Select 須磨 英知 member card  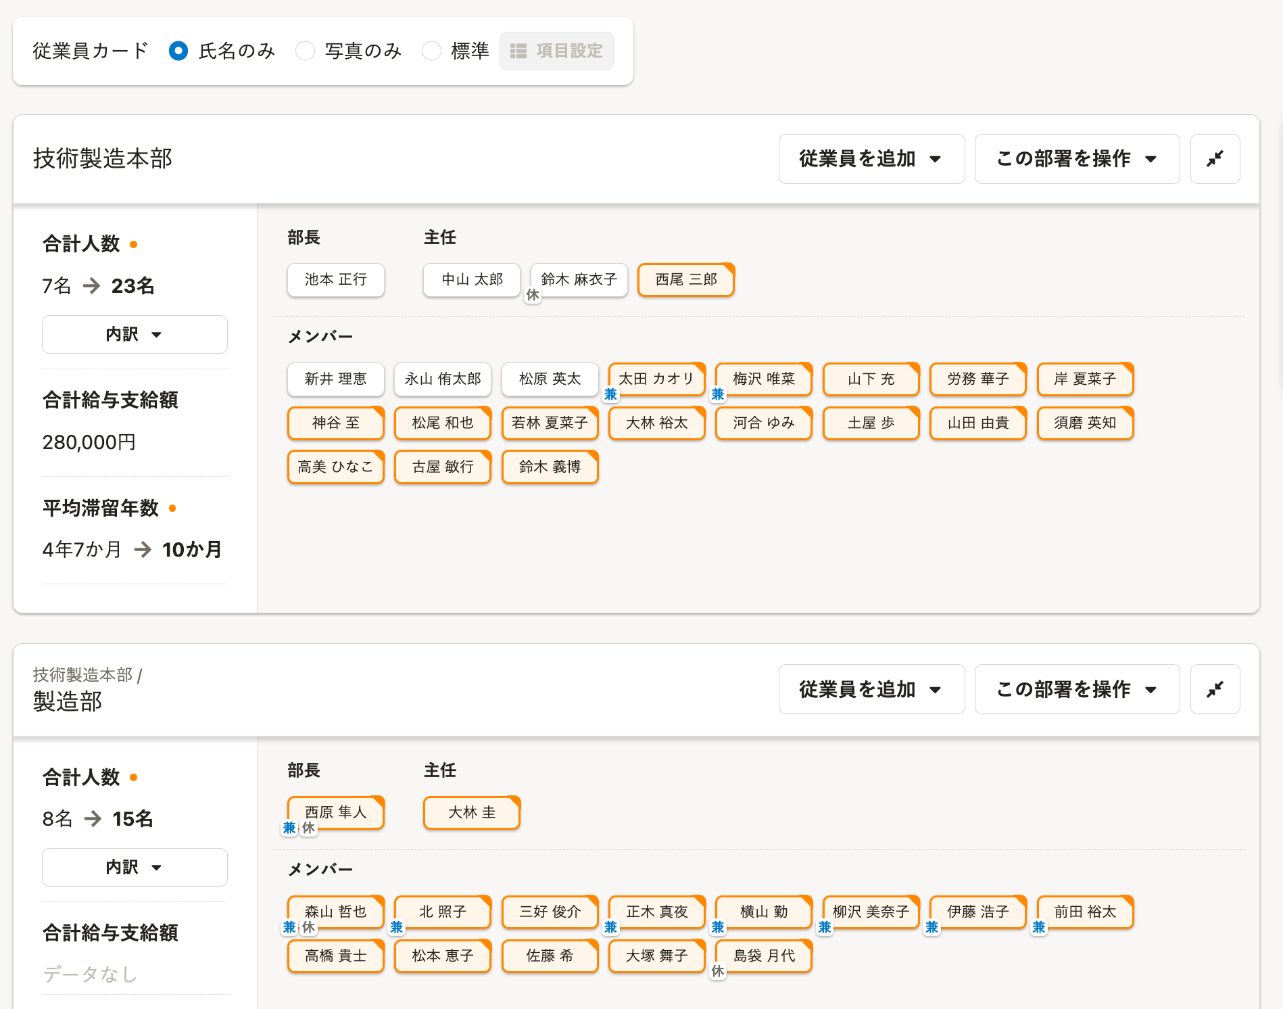point(1086,423)
